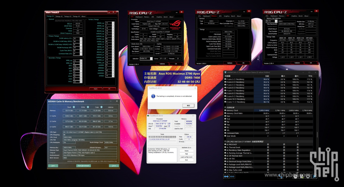Image resolution: width=344 pixels, height=187 pixels.
Task: Click the Read info icon in AIDA64
Action: point(74,107)
